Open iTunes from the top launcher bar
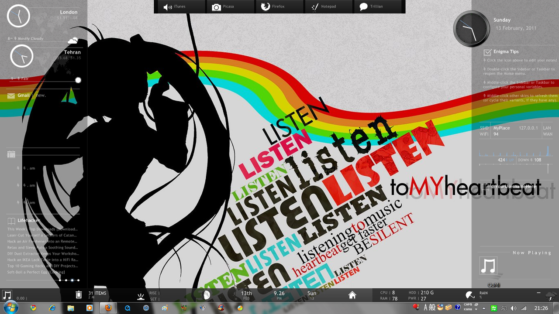 coord(174,7)
